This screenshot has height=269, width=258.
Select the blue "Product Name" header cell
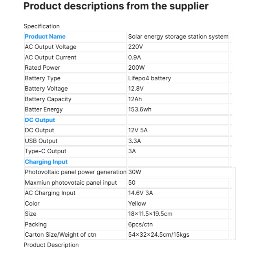tap(45, 37)
